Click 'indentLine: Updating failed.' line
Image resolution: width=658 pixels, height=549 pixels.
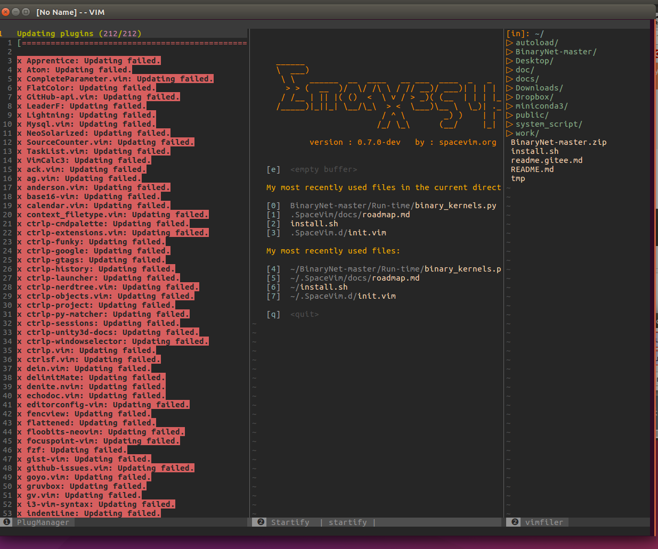(x=88, y=513)
